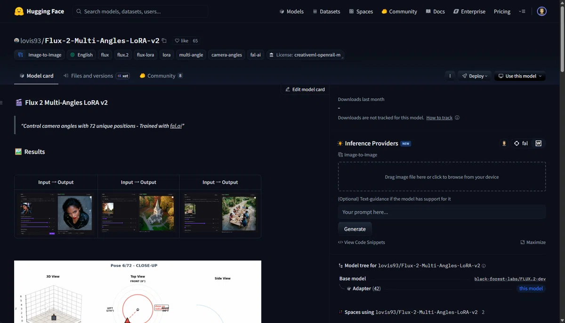Image resolution: width=565 pixels, height=323 pixels.
Task: Open the church input-output result thumbnail
Action: 138,213
